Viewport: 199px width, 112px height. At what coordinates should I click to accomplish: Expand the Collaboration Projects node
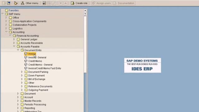(6, 25)
